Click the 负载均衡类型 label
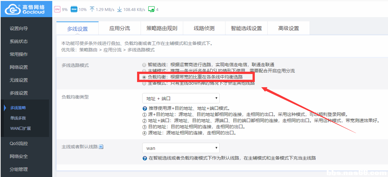This screenshot has width=388, height=177. pos(75,97)
